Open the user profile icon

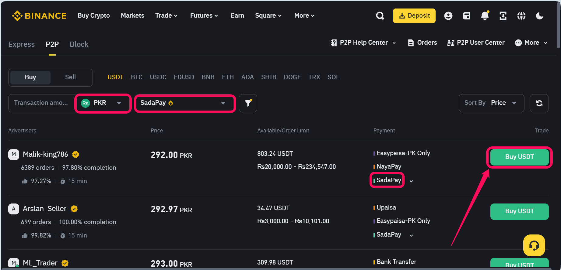pos(448,16)
